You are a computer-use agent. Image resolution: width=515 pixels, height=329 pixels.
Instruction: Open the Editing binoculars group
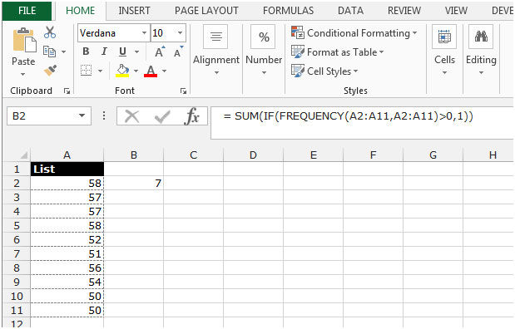click(x=481, y=37)
